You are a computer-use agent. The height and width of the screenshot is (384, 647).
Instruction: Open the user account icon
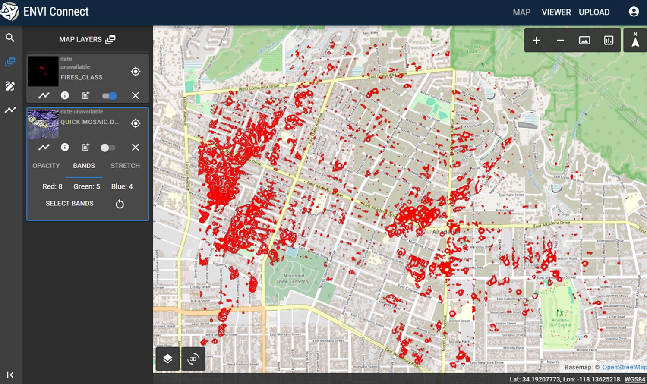tap(634, 12)
